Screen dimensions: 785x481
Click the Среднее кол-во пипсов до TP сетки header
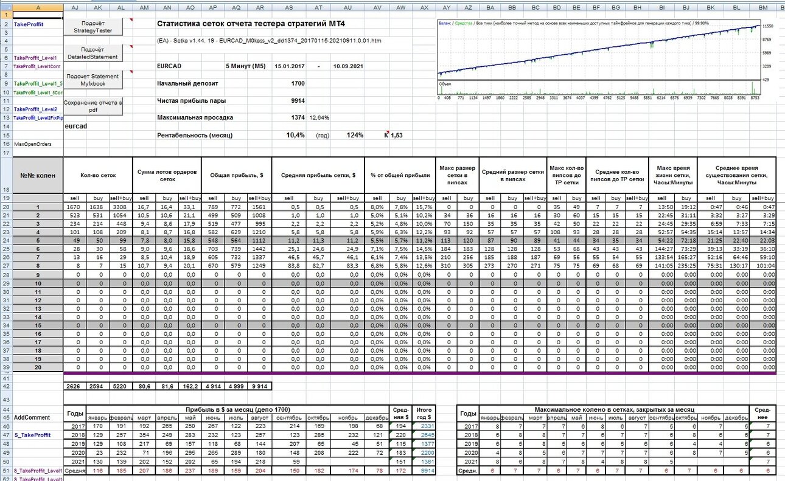click(x=619, y=176)
